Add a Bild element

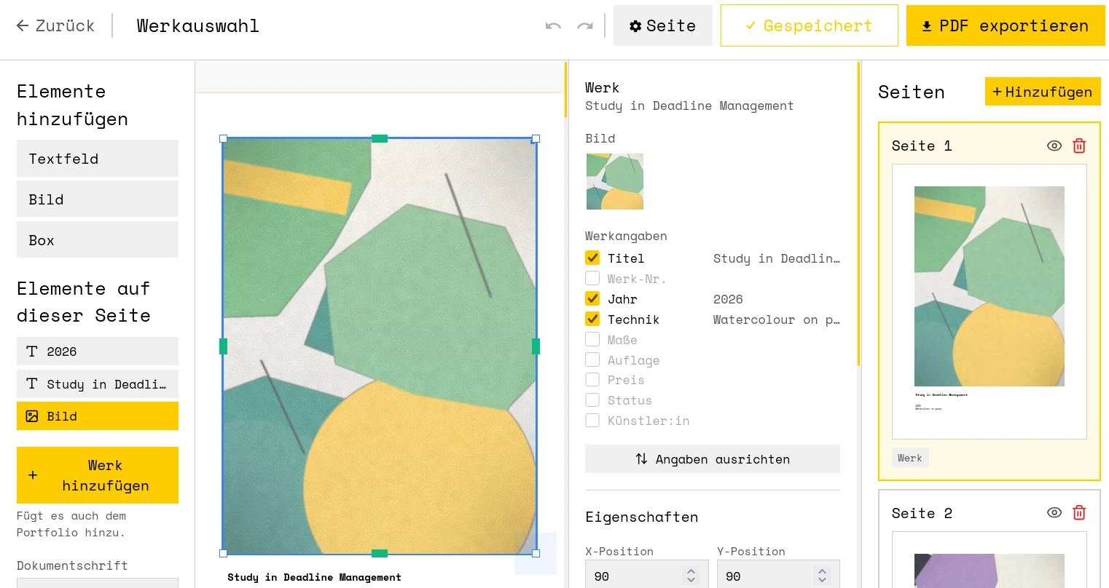[x=98, y=199]
